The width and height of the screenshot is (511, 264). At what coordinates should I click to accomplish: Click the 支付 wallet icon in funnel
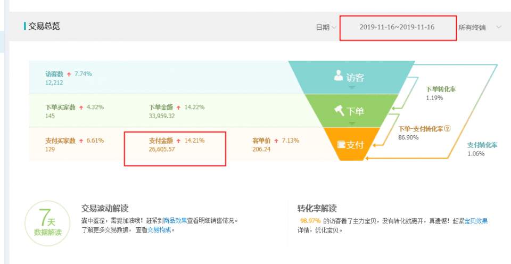point(341,144)
